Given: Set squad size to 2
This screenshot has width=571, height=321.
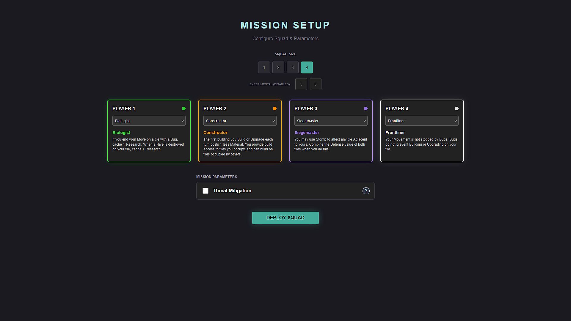Looking at the screenshot, I should [x=278, y=67].
